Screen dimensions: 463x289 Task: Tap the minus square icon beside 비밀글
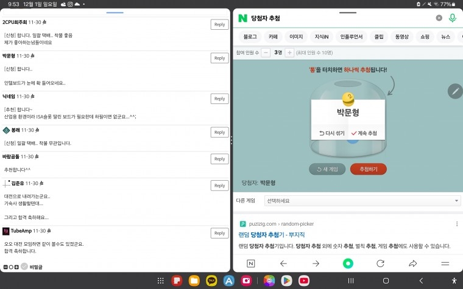point(5,267)
